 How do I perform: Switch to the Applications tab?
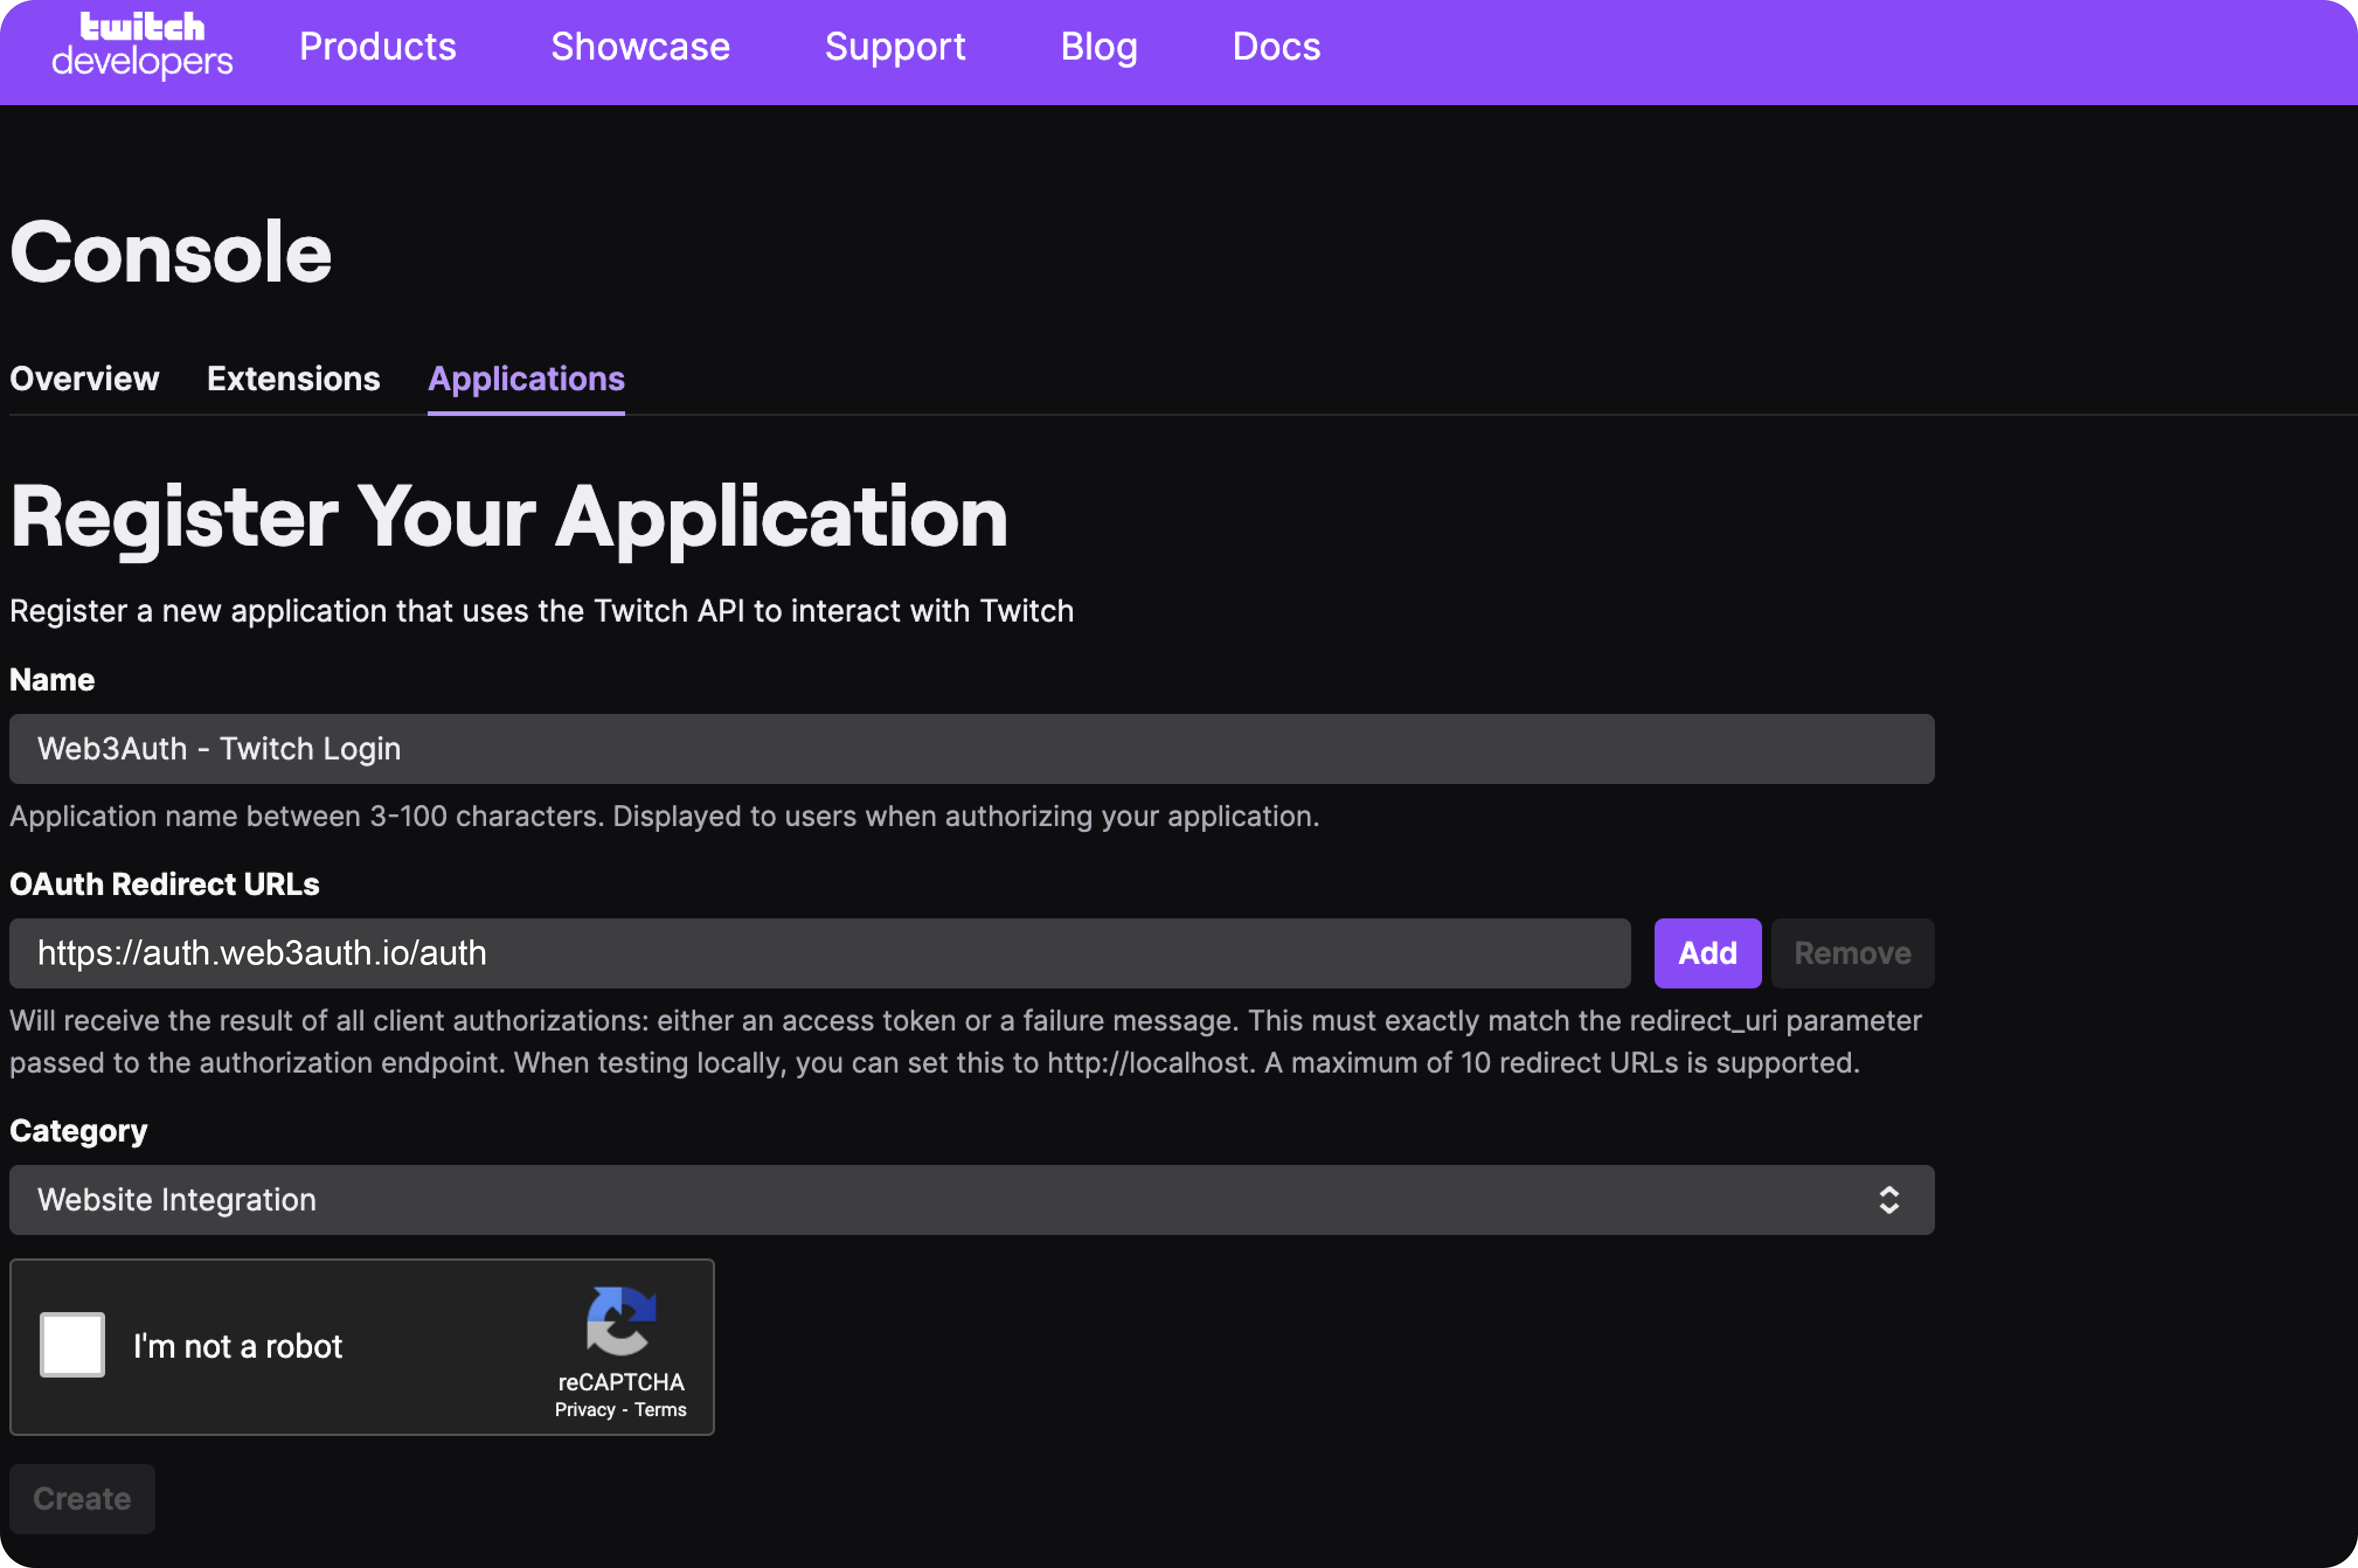point(526,376)
